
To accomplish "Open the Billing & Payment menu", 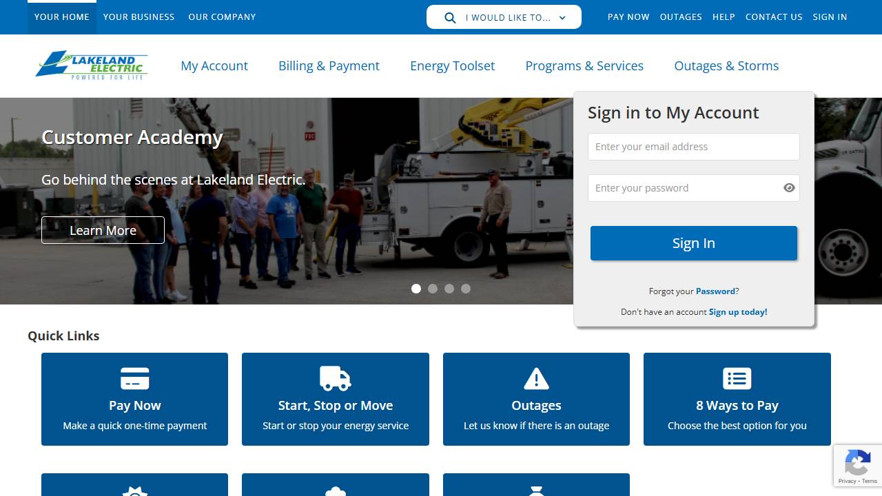I will [329, 66].
